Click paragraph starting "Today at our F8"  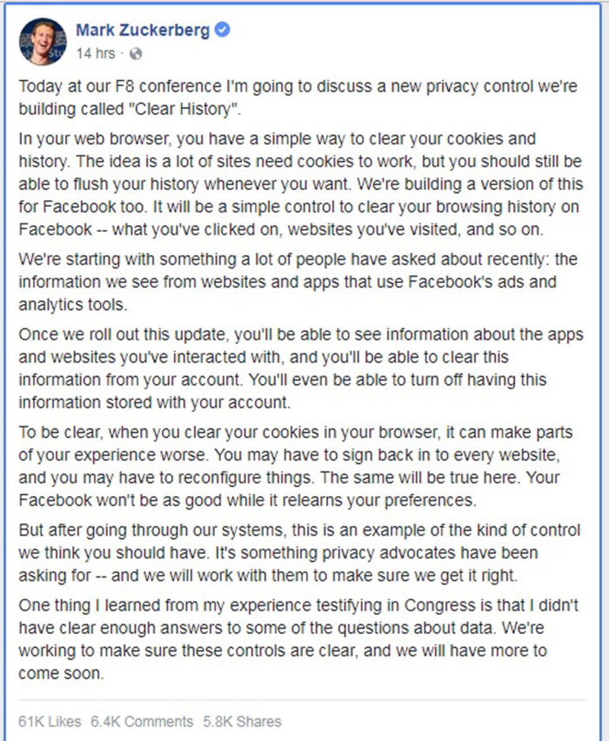click(x=298, y=98)
